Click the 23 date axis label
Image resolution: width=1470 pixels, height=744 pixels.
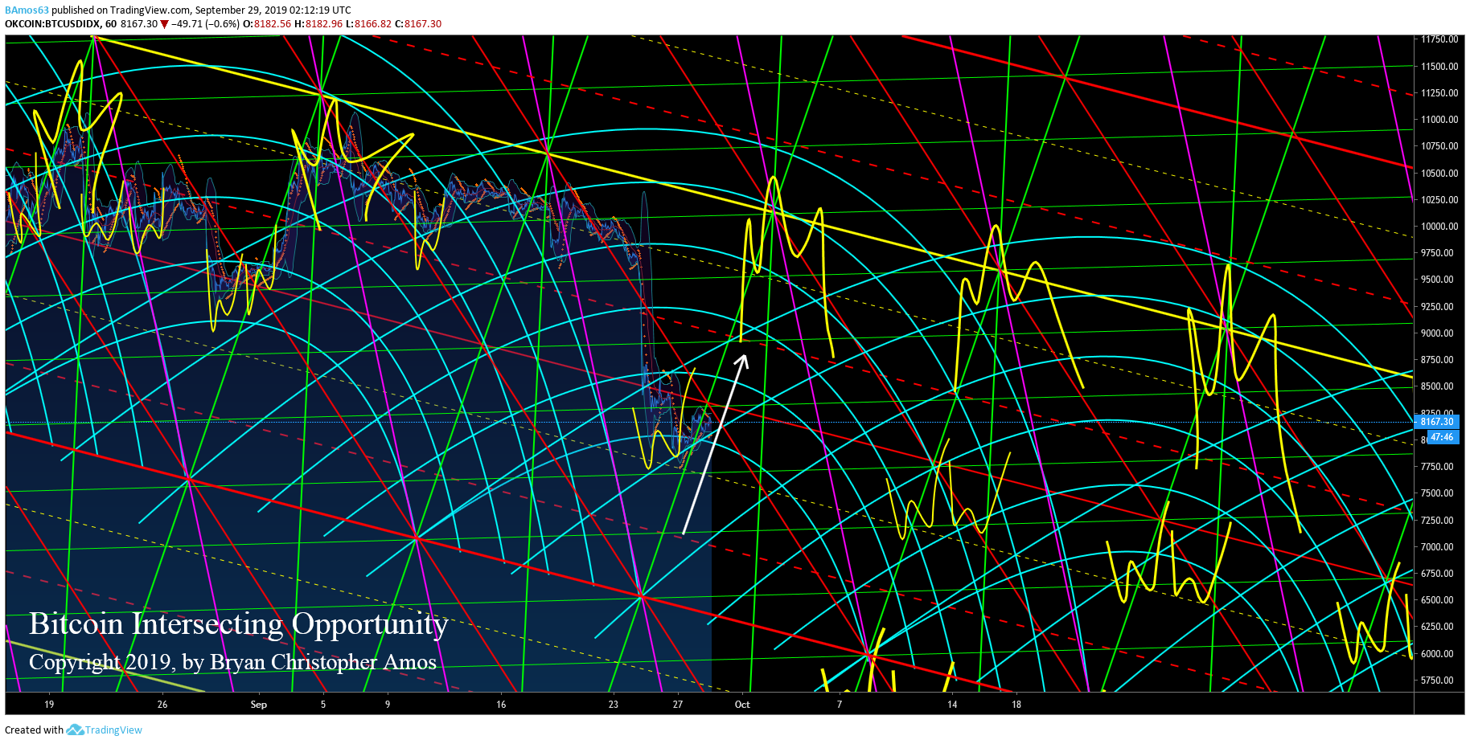pos(614,705)
